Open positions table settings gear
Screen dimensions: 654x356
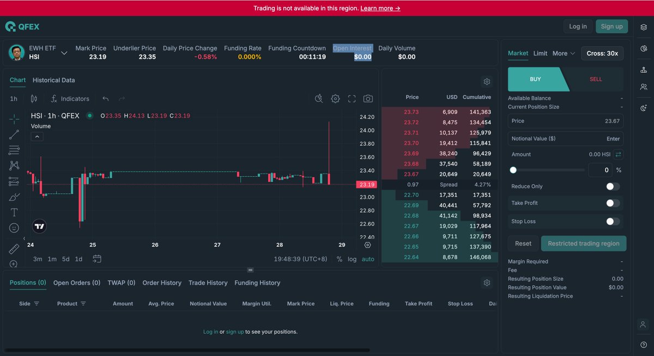pos(487,283)
